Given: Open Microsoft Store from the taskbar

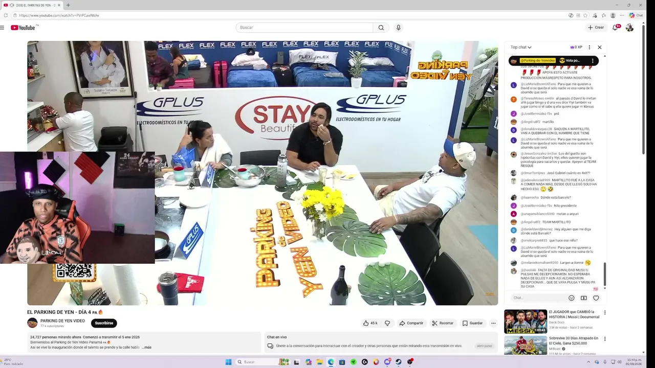Looking at the screenshot, I should pyautogui.click(x=342, y=362).
